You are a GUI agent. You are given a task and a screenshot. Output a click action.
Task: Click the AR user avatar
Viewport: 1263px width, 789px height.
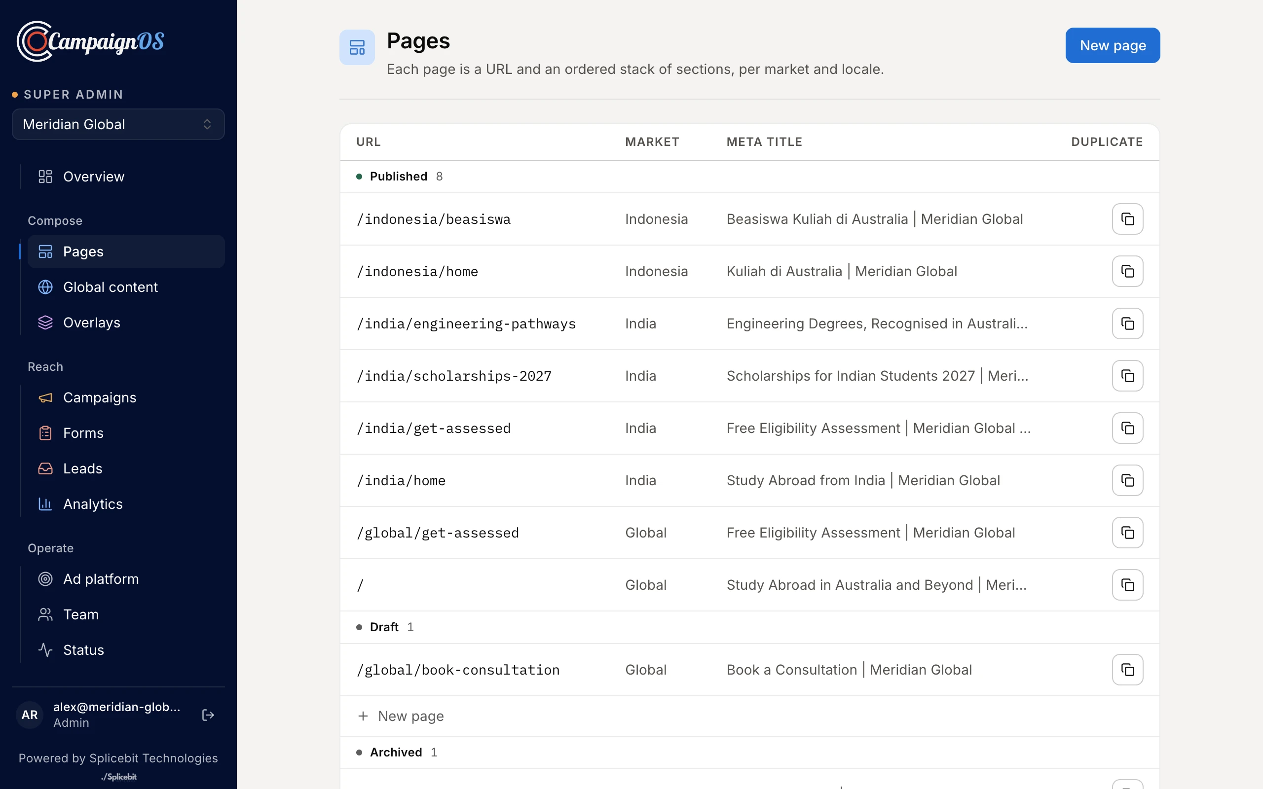(x=30, y=715)
